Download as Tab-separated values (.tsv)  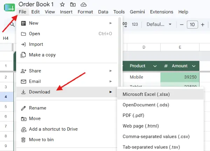pyautogui.click(x=160, y=147)
